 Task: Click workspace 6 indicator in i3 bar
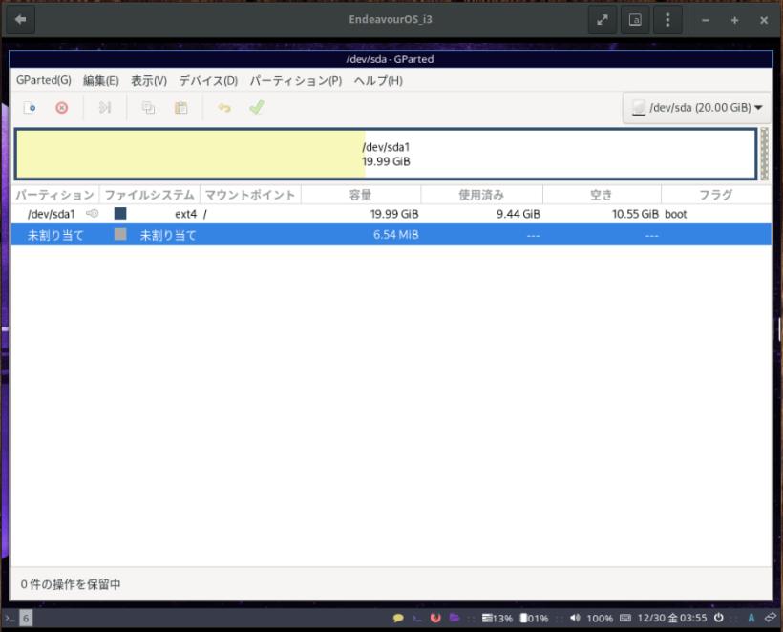[26, 618]
